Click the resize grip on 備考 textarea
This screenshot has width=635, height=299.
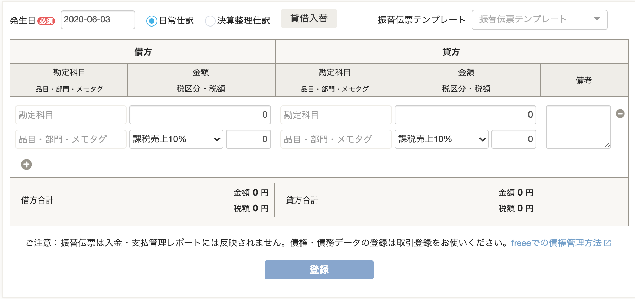point(607,145)
